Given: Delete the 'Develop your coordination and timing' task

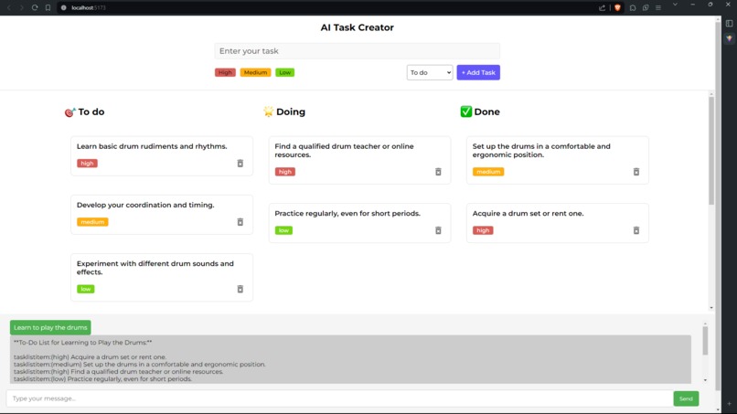Looking at the screenshot, I should [240, 222].
